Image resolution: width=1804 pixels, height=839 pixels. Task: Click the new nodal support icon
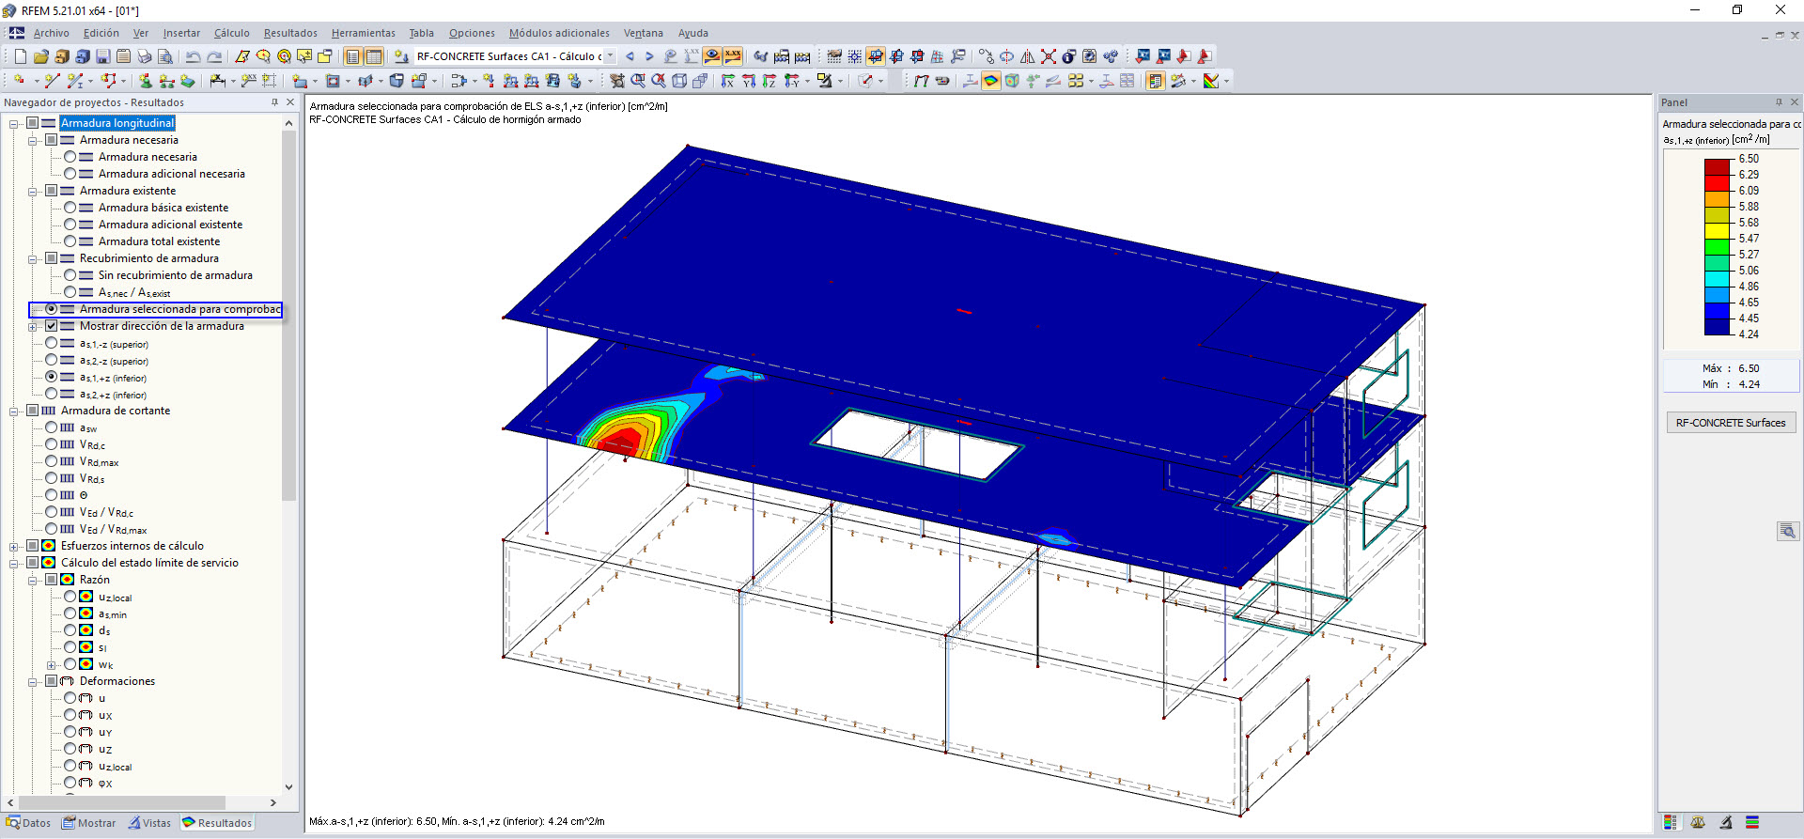(146, 81)
